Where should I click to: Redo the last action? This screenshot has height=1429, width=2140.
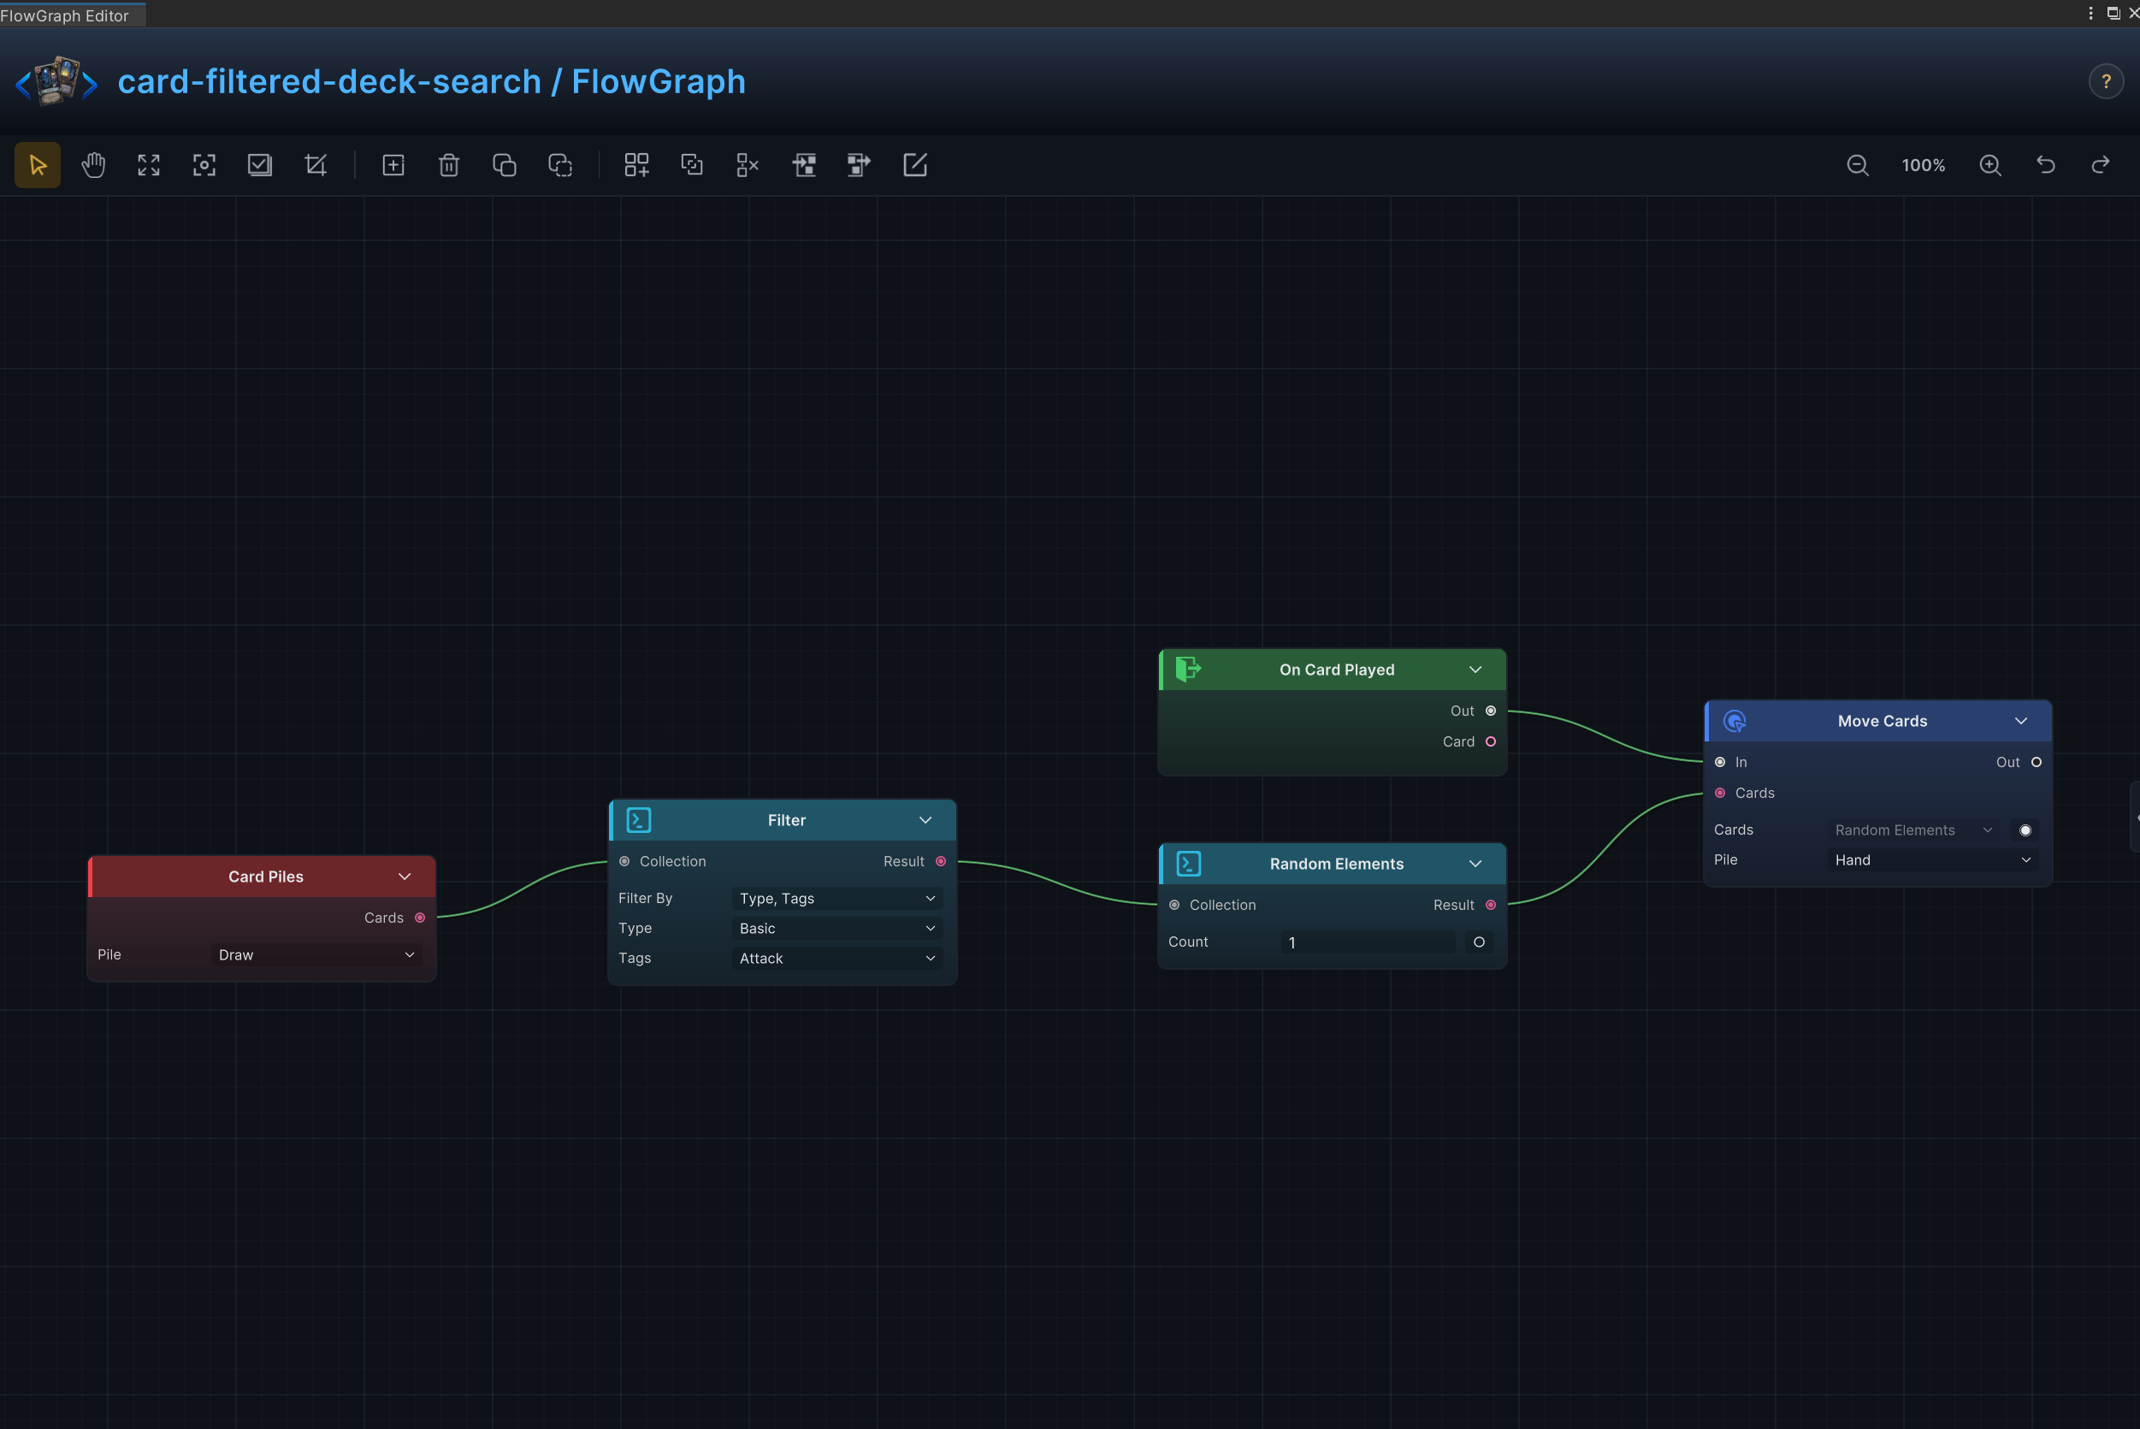(2100, 165)
